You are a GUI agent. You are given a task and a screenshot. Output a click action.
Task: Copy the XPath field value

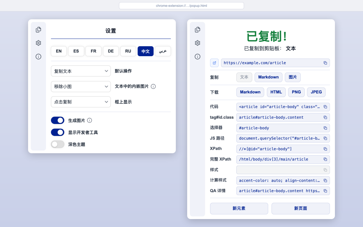(325, 149)
